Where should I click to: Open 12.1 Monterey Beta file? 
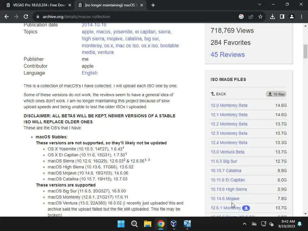tap(229, 115)
